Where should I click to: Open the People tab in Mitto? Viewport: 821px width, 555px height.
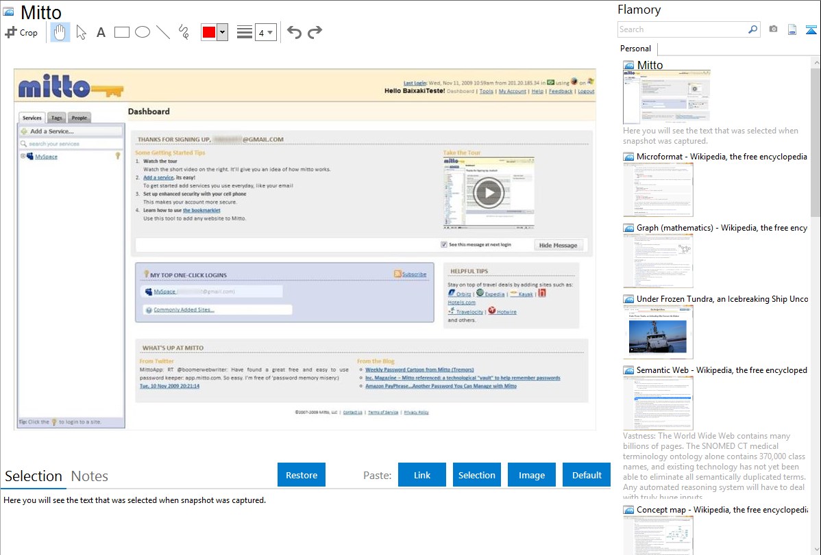pos(79,118)
